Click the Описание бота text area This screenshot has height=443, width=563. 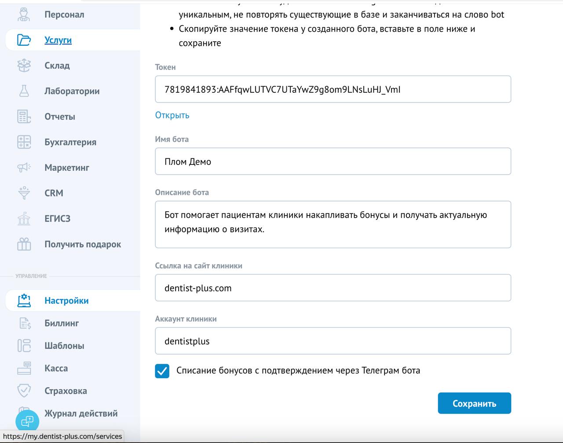click(x=333, y=224)
